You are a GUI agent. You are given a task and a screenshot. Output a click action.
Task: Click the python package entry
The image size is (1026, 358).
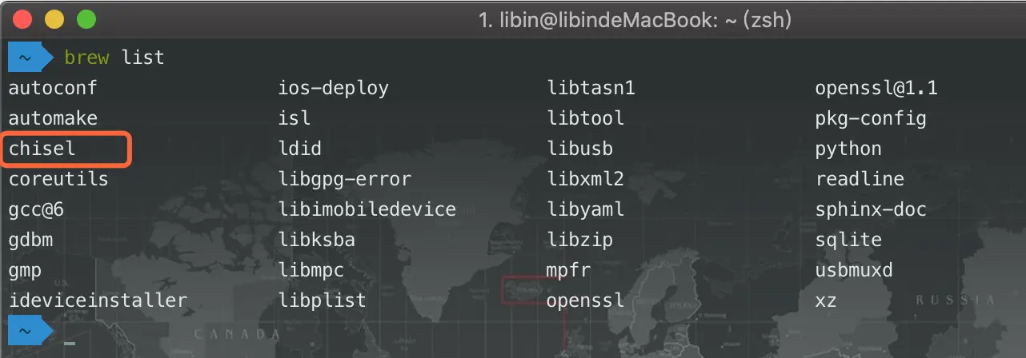coord(848,149)
